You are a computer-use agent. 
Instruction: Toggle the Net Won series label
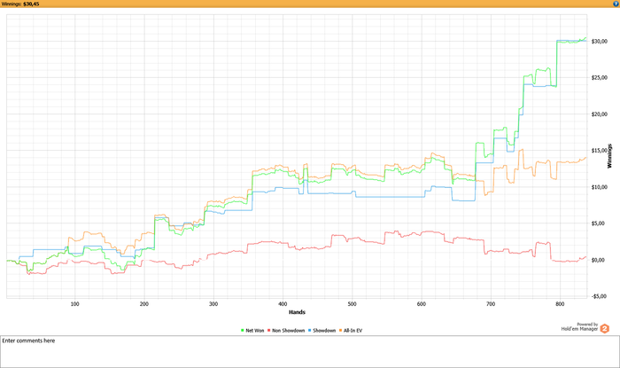tap(256, 331)
